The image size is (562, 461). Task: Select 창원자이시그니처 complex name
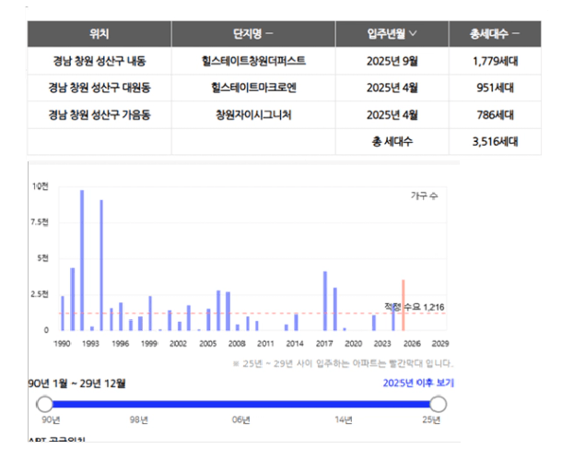pyautogui.click(x=253, y=115)
